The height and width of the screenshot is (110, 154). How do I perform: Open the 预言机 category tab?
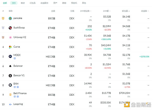tap(74, 3)
